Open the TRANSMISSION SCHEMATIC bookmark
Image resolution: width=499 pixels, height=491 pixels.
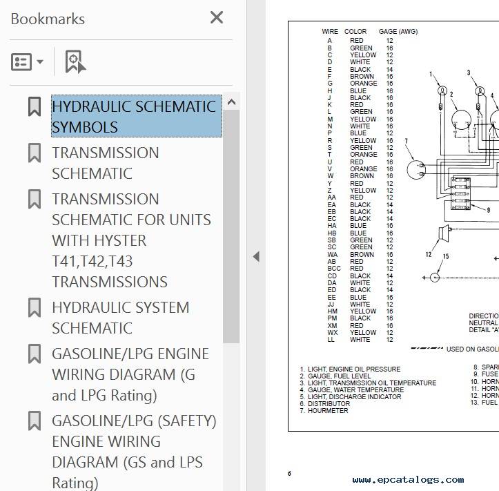(106, 163)
